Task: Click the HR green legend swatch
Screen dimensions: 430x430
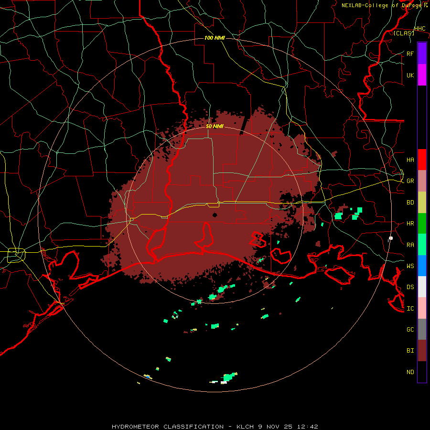Action: (422, 223)
